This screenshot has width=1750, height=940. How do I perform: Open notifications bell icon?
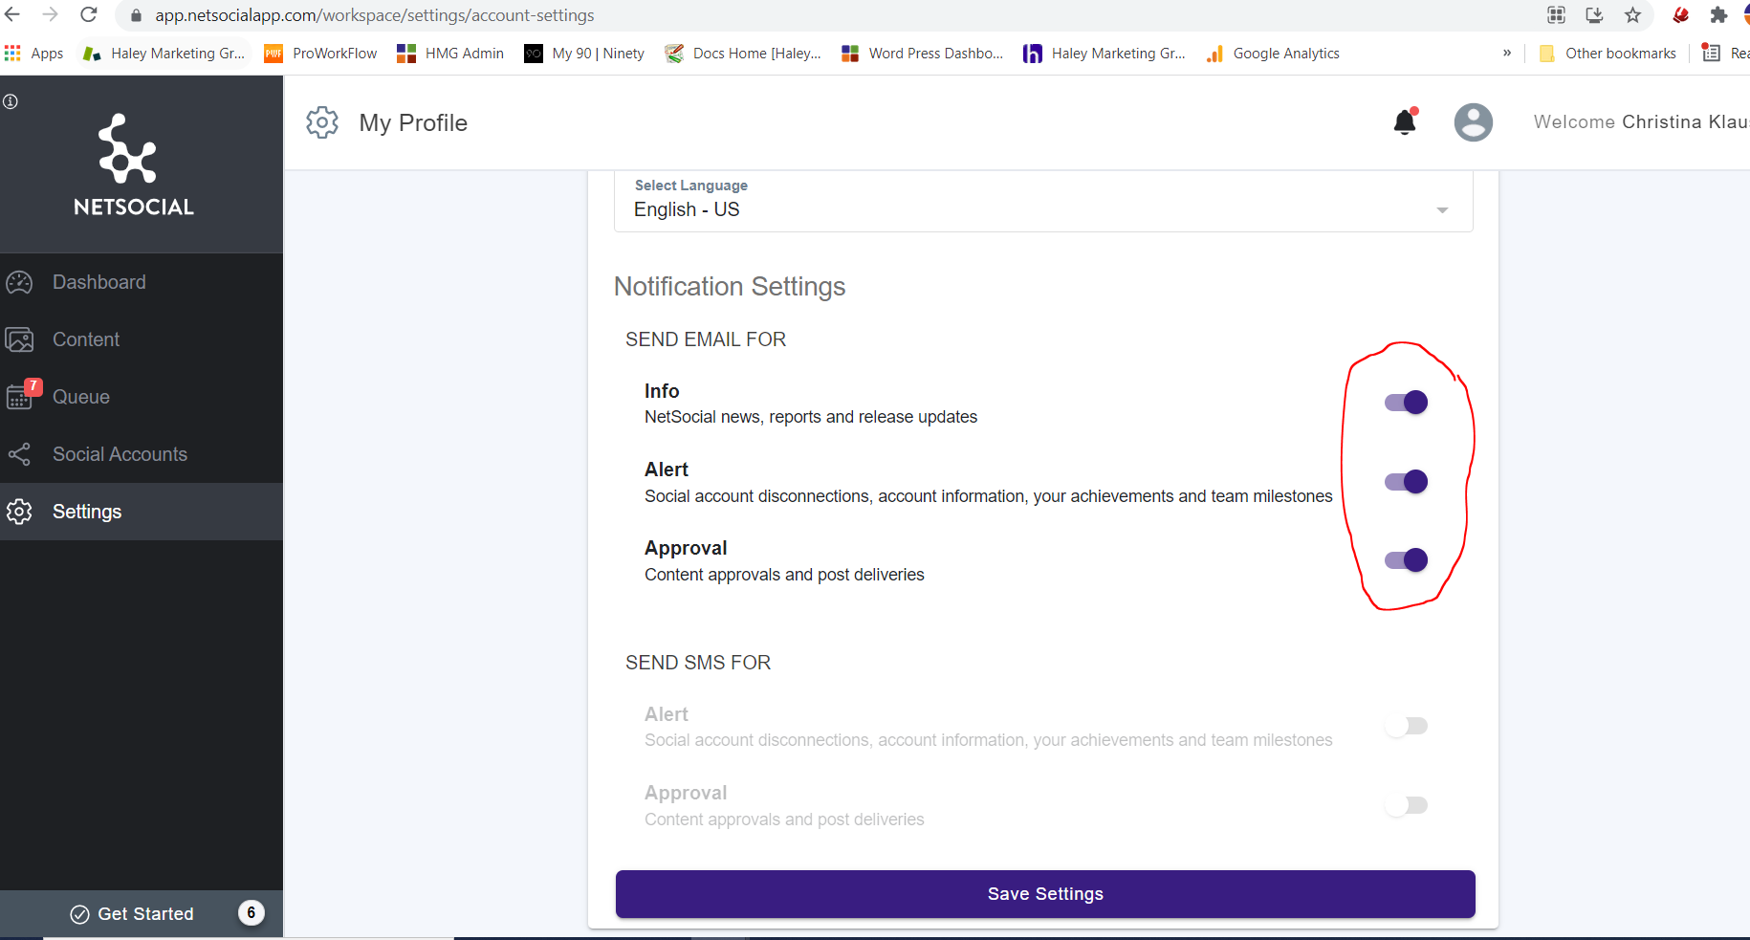(1405, 122)
